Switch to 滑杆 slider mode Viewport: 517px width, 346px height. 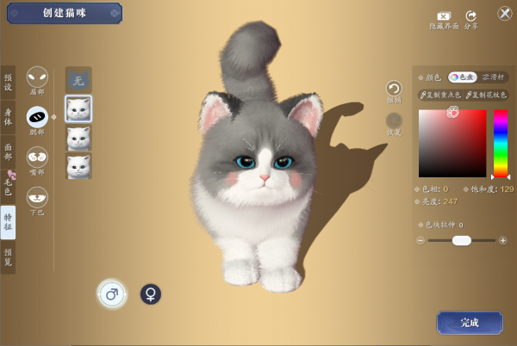pyautogui.click(x=495, y=77)
